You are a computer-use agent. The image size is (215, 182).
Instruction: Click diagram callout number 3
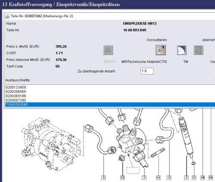(x=104, y=178)
